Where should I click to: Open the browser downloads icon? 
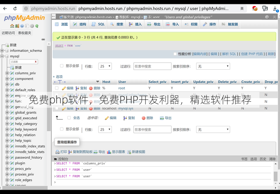tap(275, 9)
